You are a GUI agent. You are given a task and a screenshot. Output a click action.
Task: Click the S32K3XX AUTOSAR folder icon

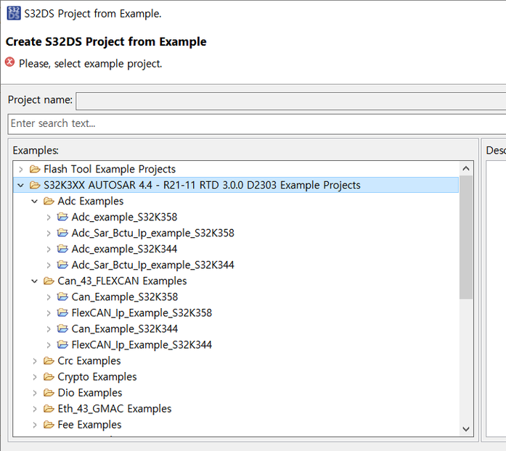[x=35, y=185]
